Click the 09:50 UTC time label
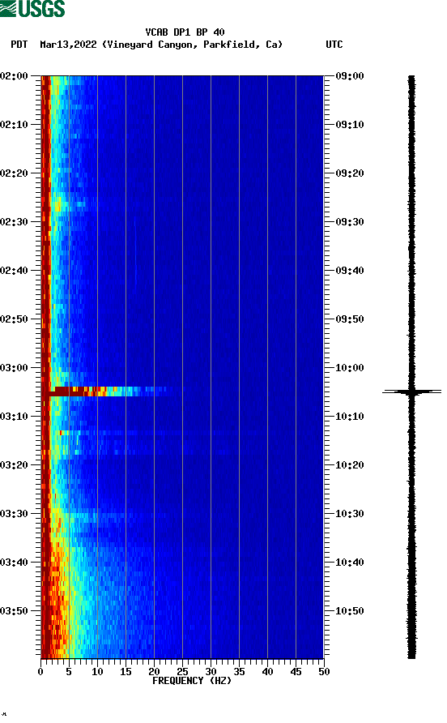 350,319
